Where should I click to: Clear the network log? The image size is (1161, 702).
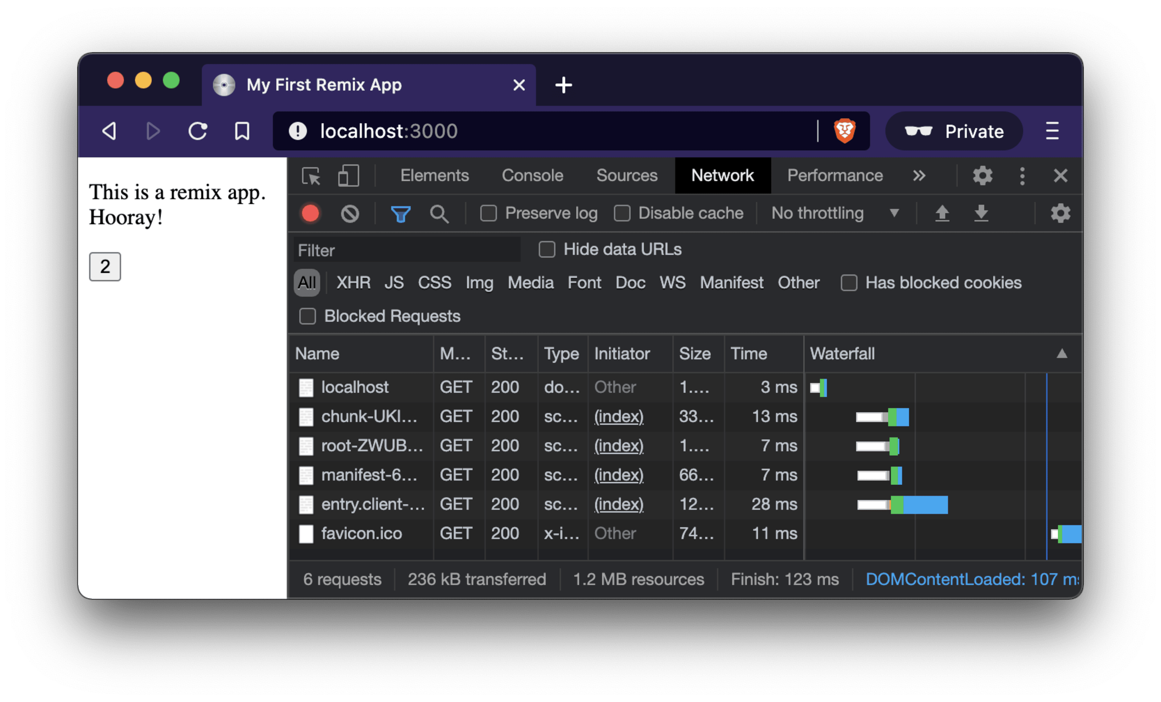(350, 213)
